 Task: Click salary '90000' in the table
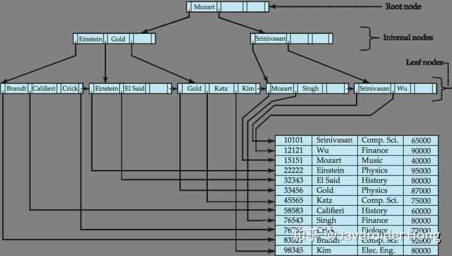tap(421, 151)
